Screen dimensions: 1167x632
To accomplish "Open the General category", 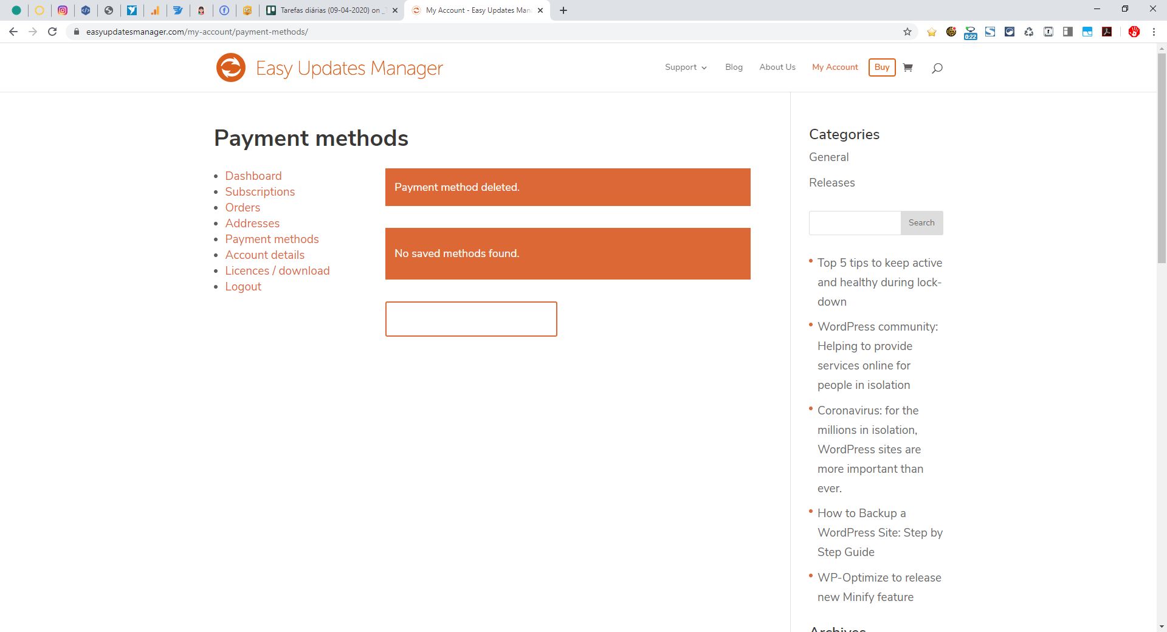I will tap(828, 157).
